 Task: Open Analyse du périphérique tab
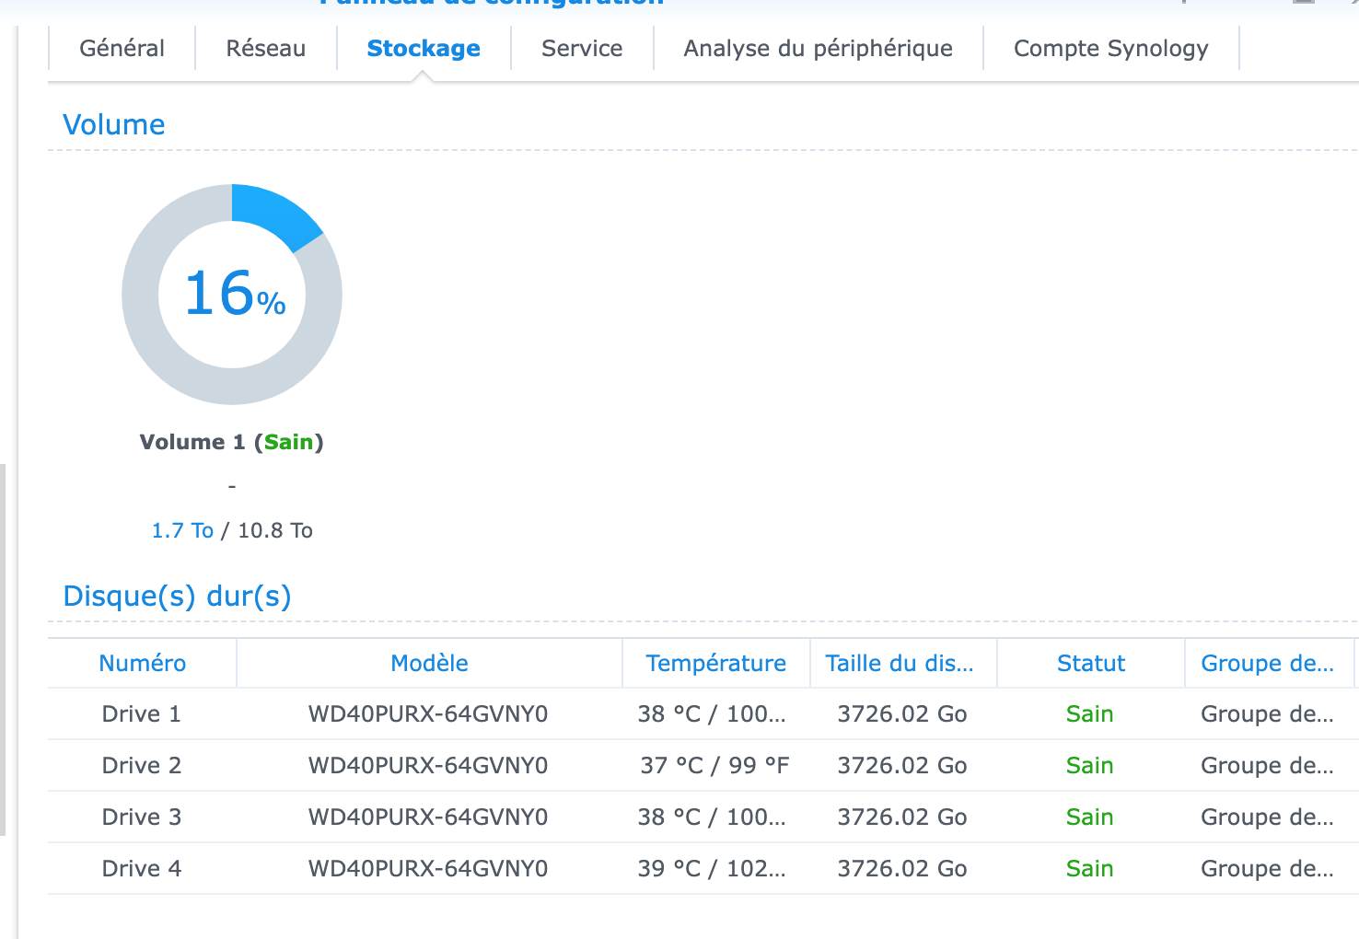(818, 49)
